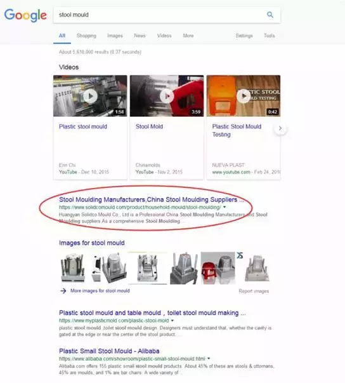Click the arrow icon before More images

click(63, 291)
